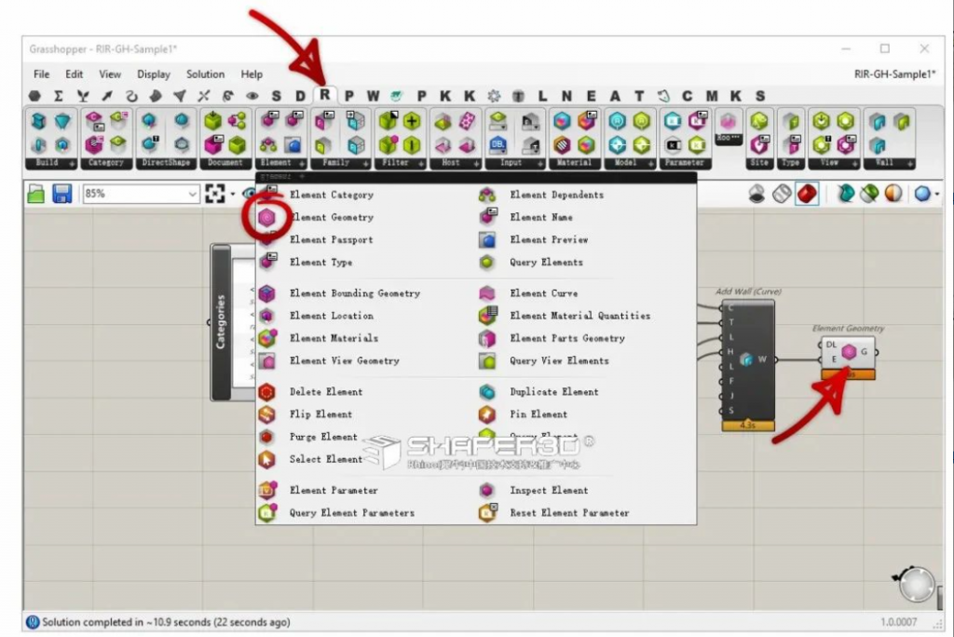Expand the Family panel plus button
Image resolution: width=954 pixels, height=637 pixels.
coord(365,164)
